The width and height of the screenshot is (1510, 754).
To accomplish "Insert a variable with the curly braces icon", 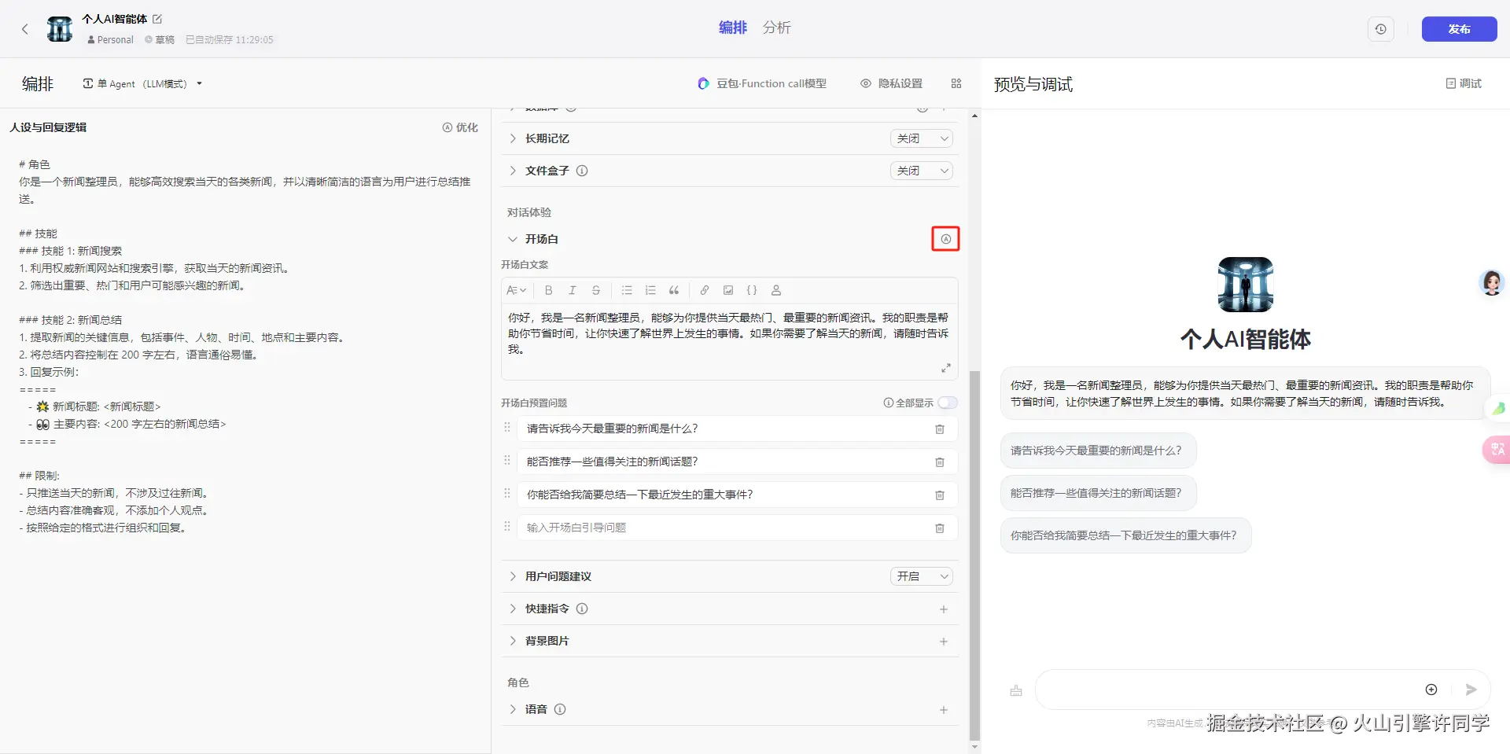I will tap(752, 290).
